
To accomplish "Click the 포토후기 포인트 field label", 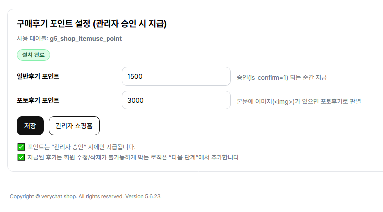I will (38, 100).
